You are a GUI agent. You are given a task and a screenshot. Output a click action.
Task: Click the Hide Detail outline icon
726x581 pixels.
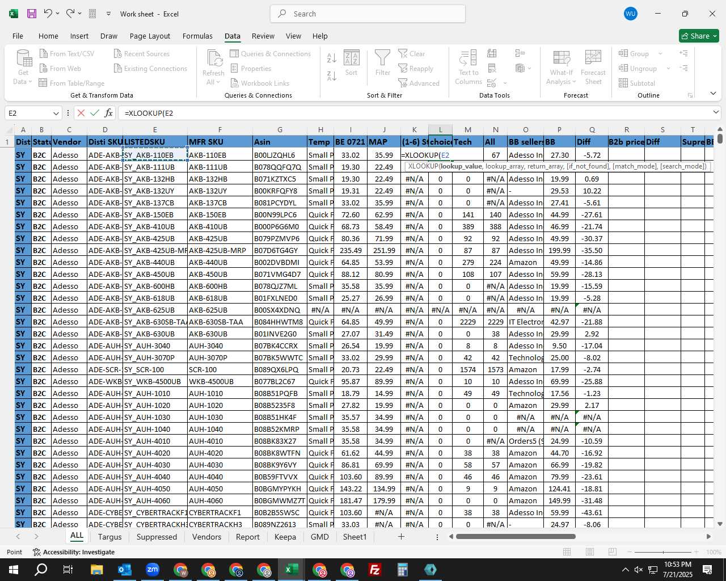[684, 68]
